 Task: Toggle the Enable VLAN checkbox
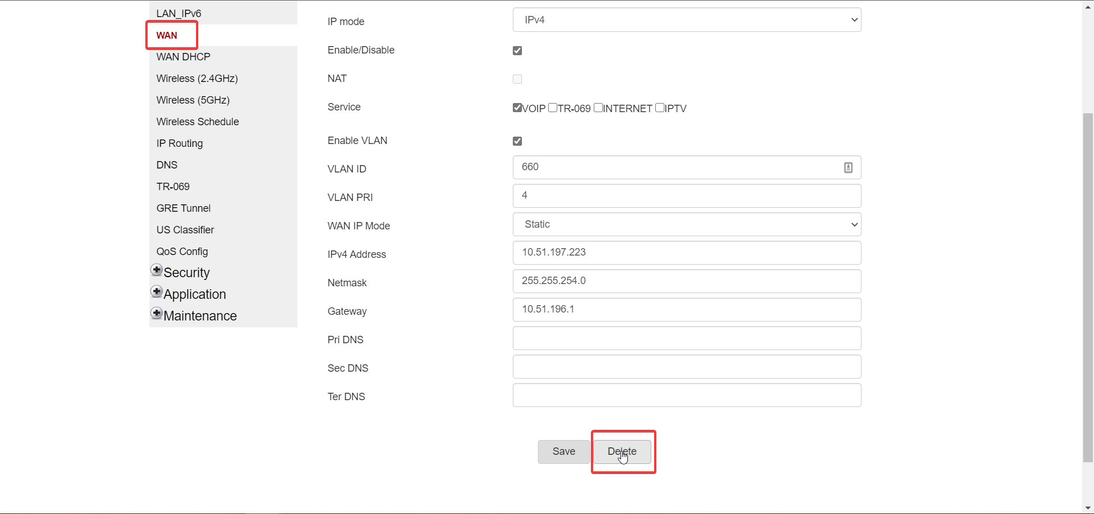click(517, 141)
